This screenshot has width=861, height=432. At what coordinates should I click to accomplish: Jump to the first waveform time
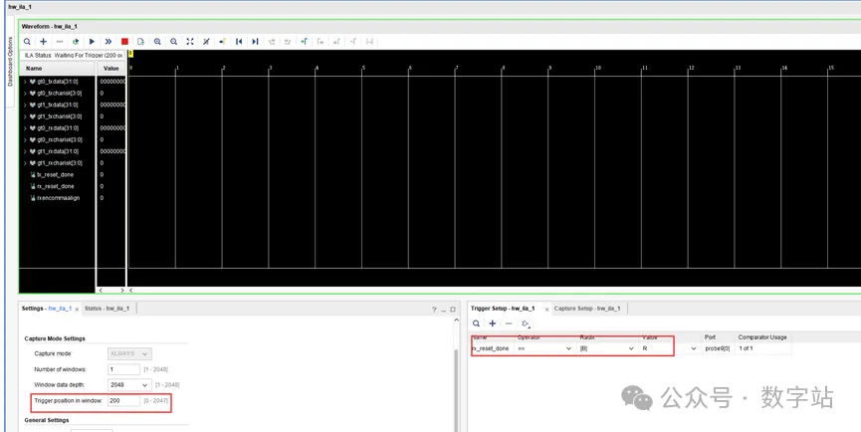(x=239, y=42)
